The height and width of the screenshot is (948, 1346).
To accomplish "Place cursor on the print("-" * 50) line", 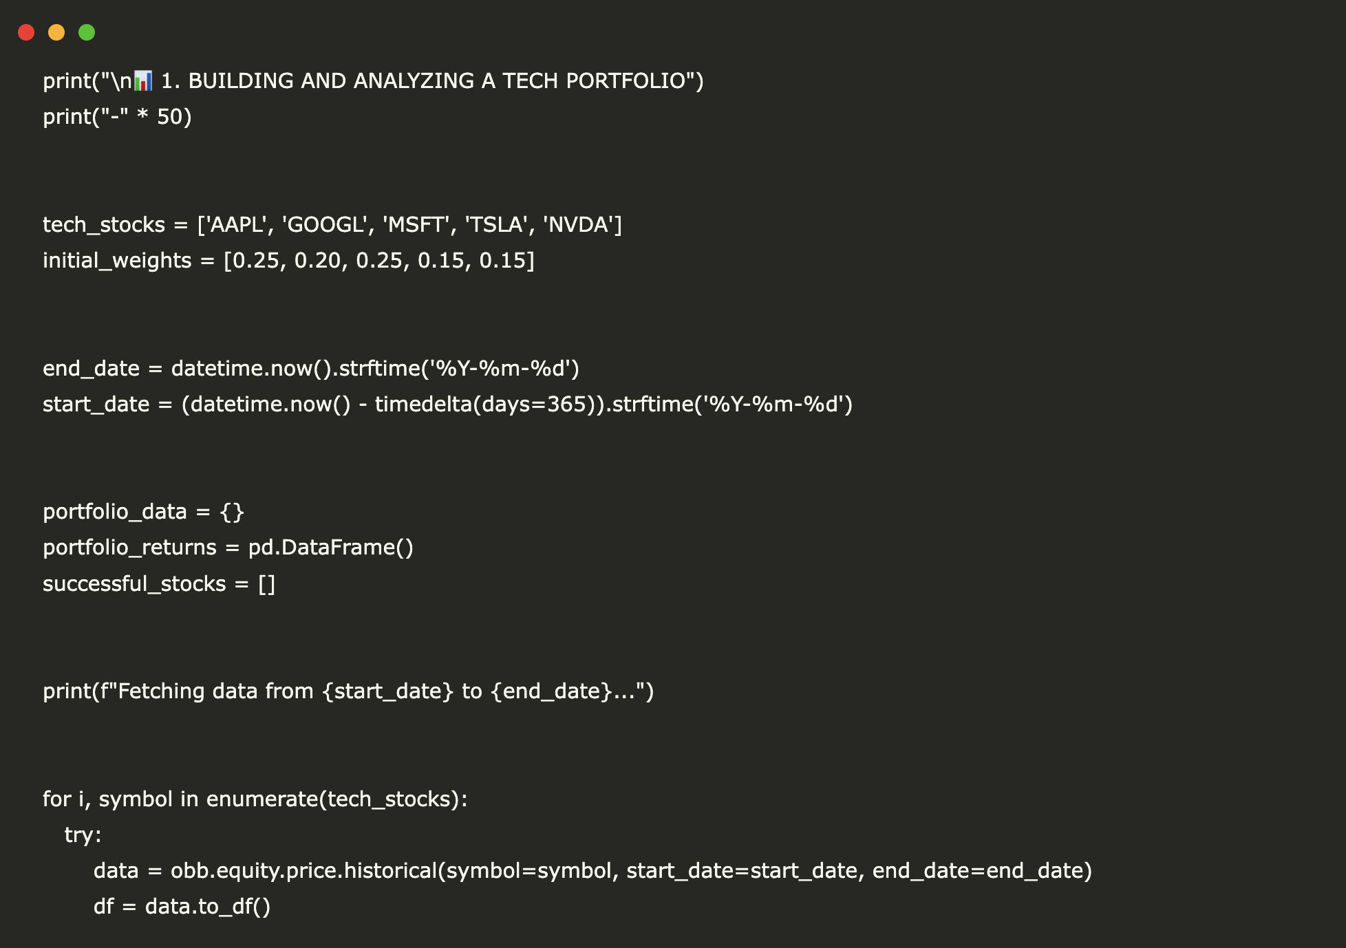I will click(117, 117).
